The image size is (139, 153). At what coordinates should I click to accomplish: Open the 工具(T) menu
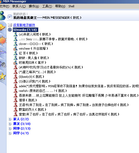coord(47,6)
